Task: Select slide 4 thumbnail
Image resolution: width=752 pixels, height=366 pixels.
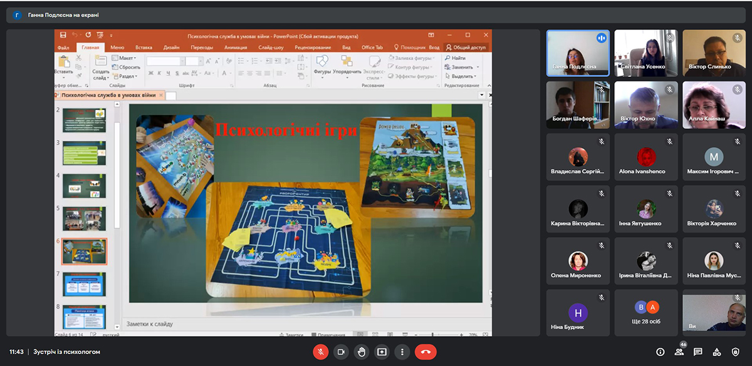Action: point(84,186)
